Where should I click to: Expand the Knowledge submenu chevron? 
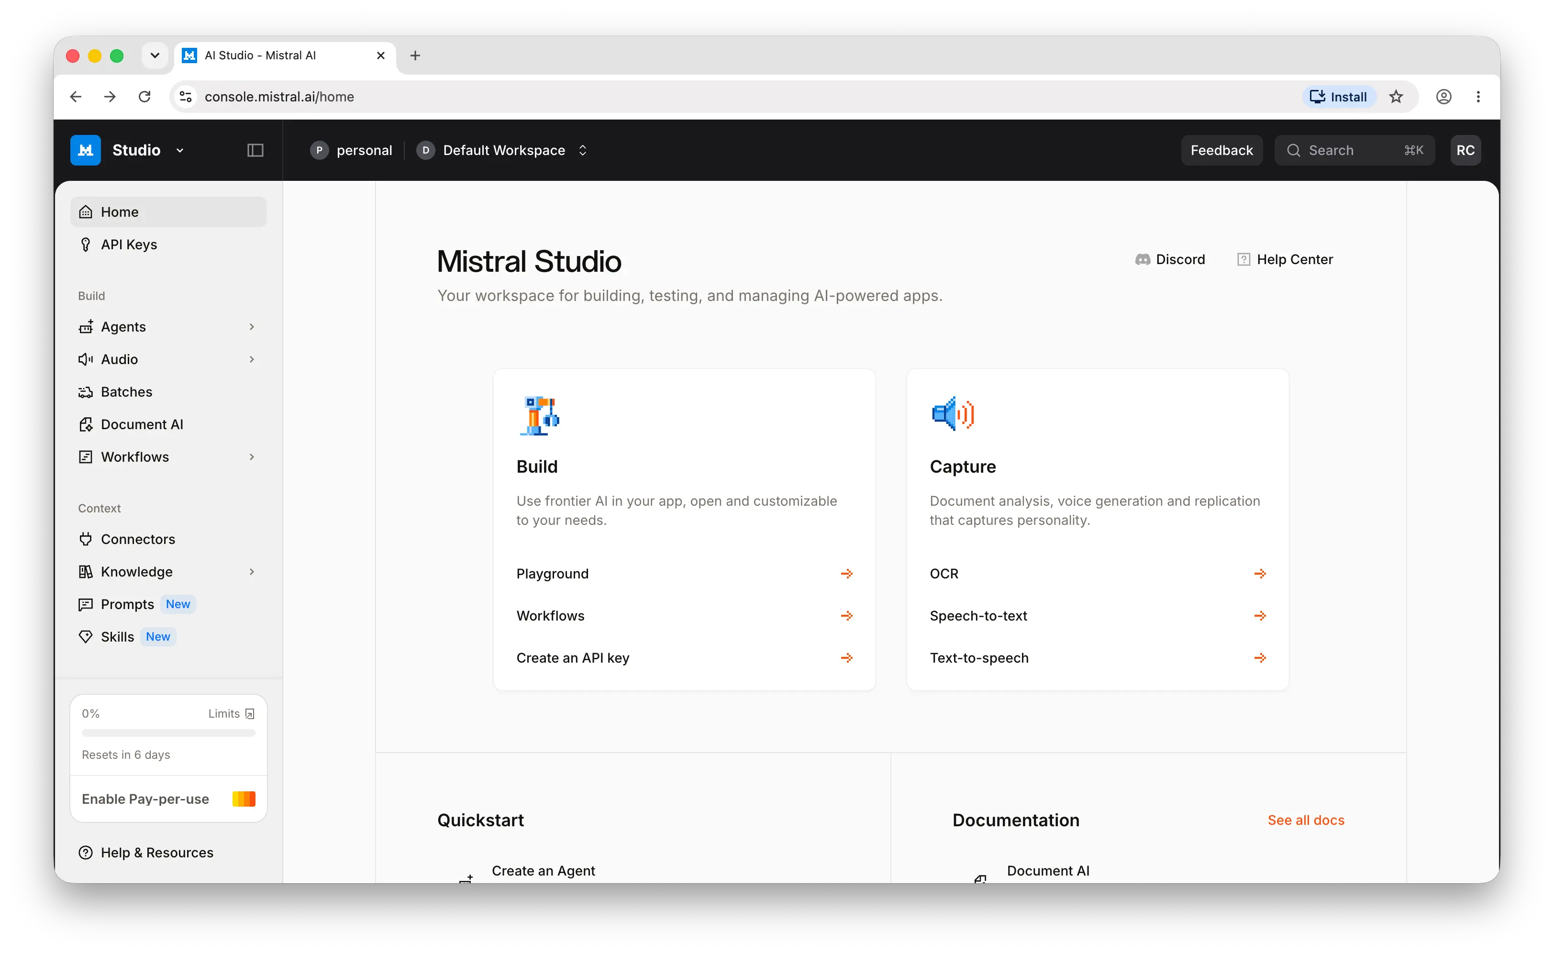tap(252, 572)
